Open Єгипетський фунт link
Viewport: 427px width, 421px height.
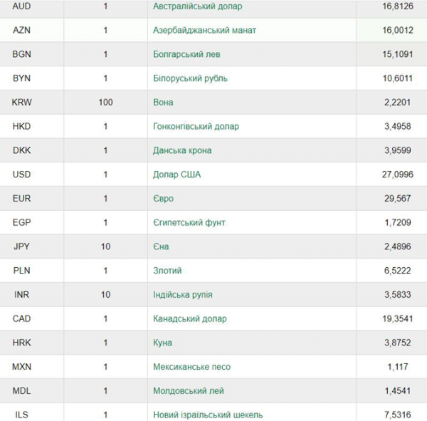pos(189,222)
